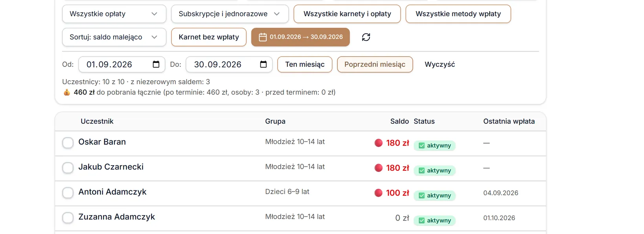The width and height of the screenshot is (644, 234).
Task: Click Status column header
Action: 424,122
